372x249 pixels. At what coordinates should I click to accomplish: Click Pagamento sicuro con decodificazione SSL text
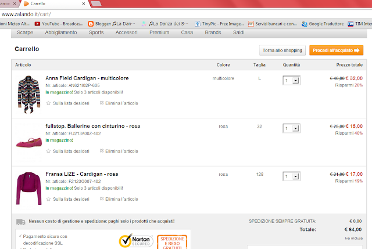[45, 240]
